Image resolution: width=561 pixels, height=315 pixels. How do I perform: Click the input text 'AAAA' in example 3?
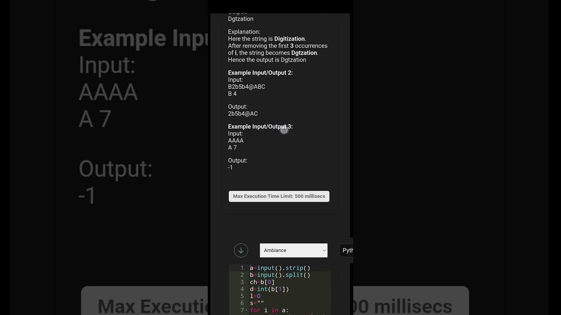click(236, 140)
